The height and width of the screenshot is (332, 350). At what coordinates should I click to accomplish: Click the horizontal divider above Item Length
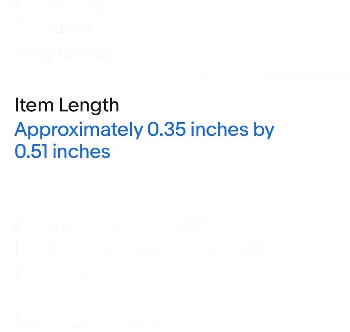(x=182, y=78)
